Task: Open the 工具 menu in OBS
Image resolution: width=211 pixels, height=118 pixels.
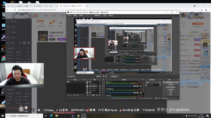Action: point(105,15)
